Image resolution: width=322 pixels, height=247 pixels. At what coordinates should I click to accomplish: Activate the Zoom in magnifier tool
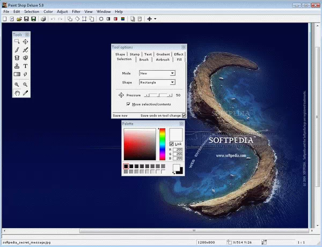[17, 84]
